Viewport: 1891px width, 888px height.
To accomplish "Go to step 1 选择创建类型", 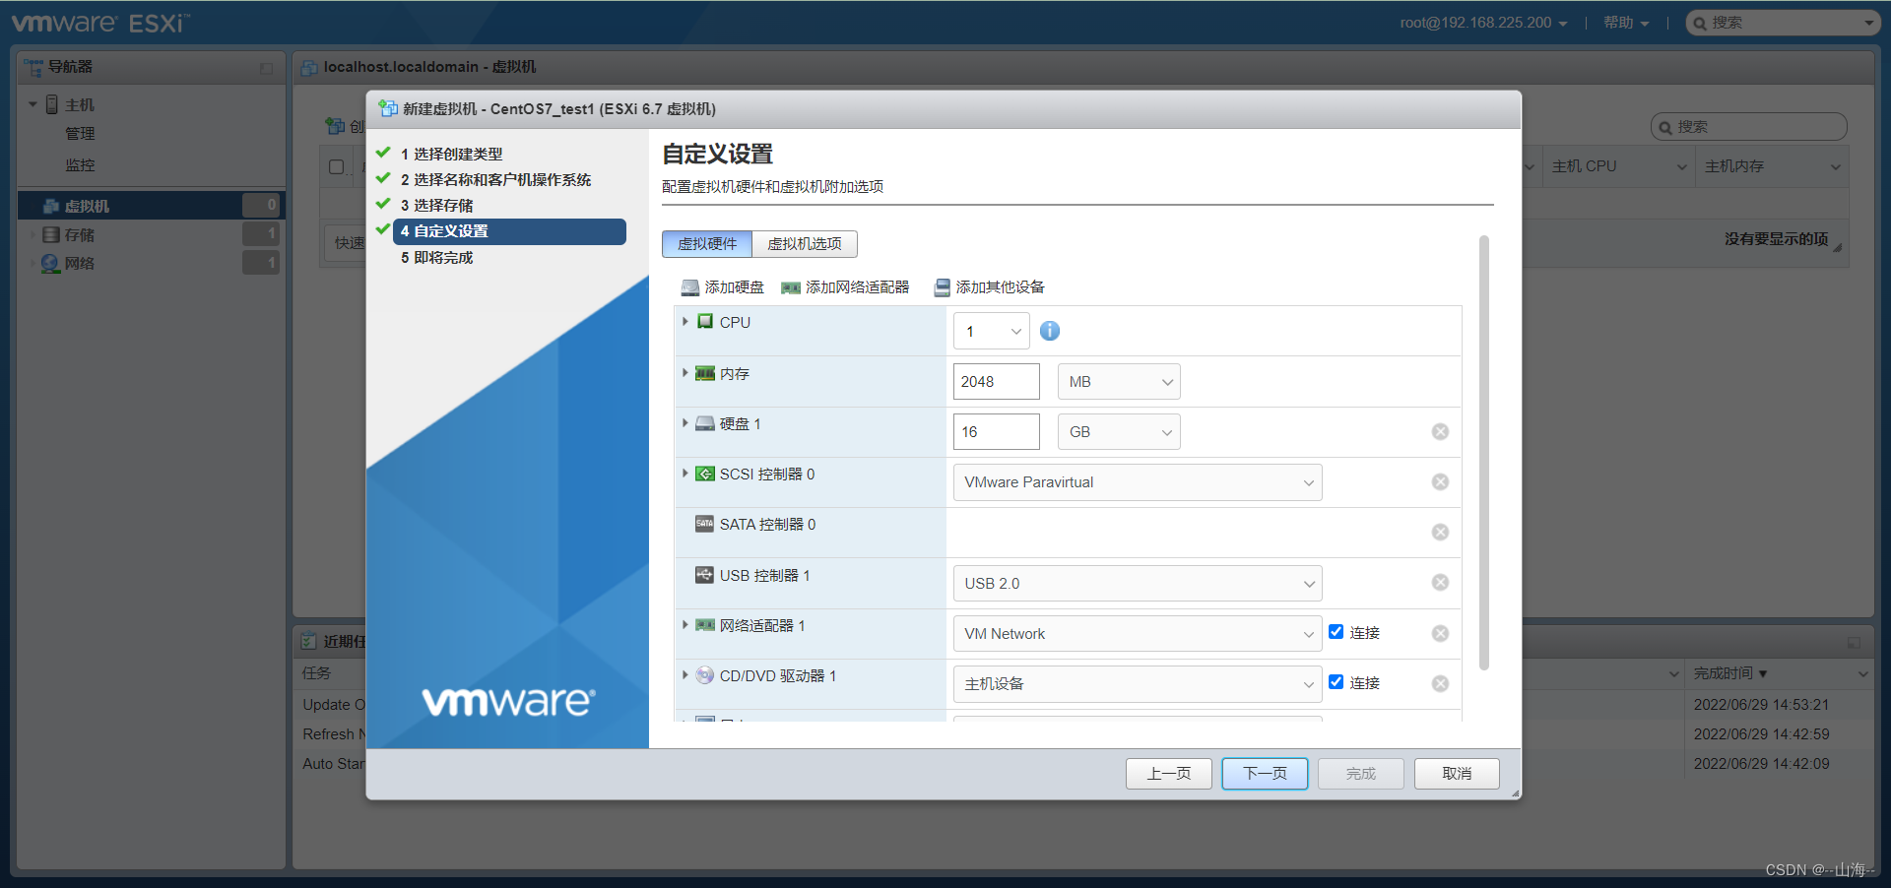I will pyautogui.click(x=451, y=155).
